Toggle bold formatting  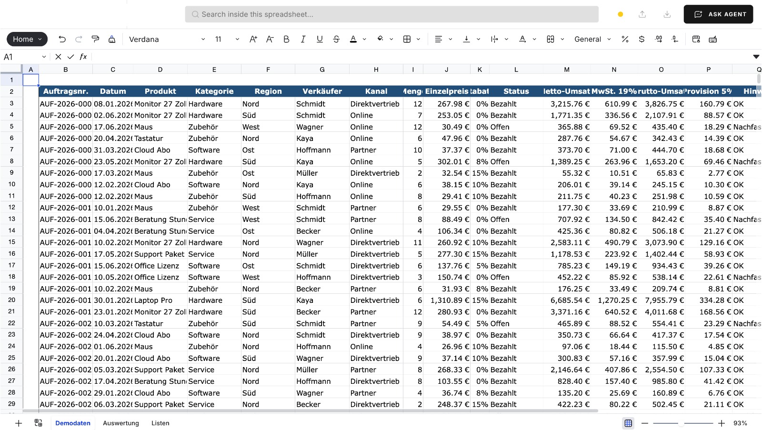pyautogui.click(x=286, y=40)
